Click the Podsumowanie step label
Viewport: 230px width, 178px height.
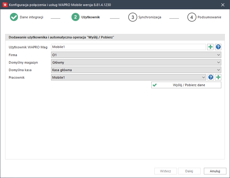(x=209, y=17)
